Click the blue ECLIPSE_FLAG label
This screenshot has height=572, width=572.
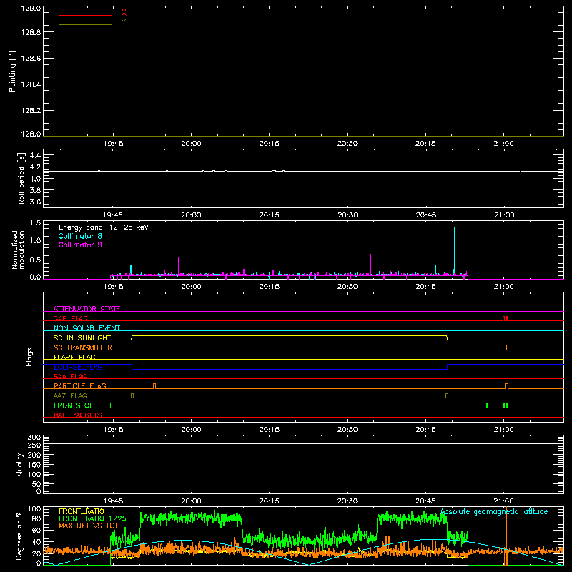point(78,367)
